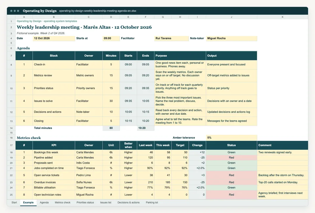Click the 'Better when' column header
This screenshot has height=213, width=315.
128,145
